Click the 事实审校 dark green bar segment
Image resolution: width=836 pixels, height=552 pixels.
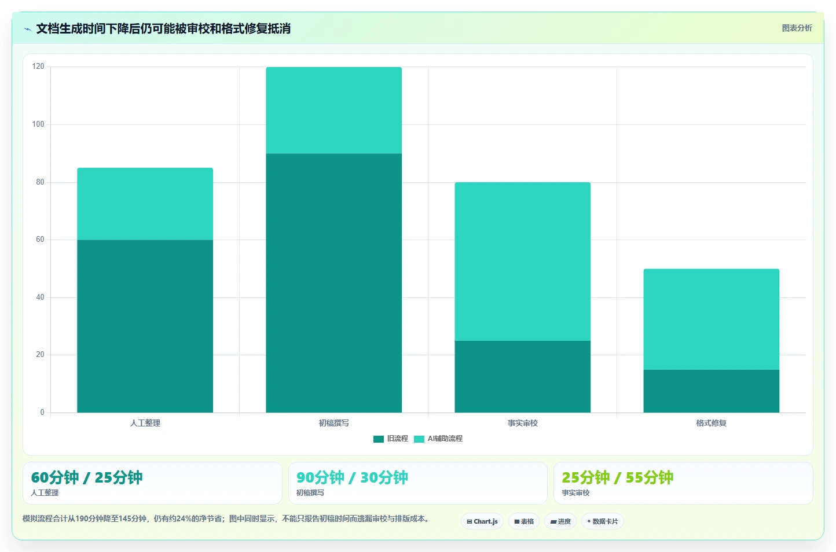tap(522, 377)
